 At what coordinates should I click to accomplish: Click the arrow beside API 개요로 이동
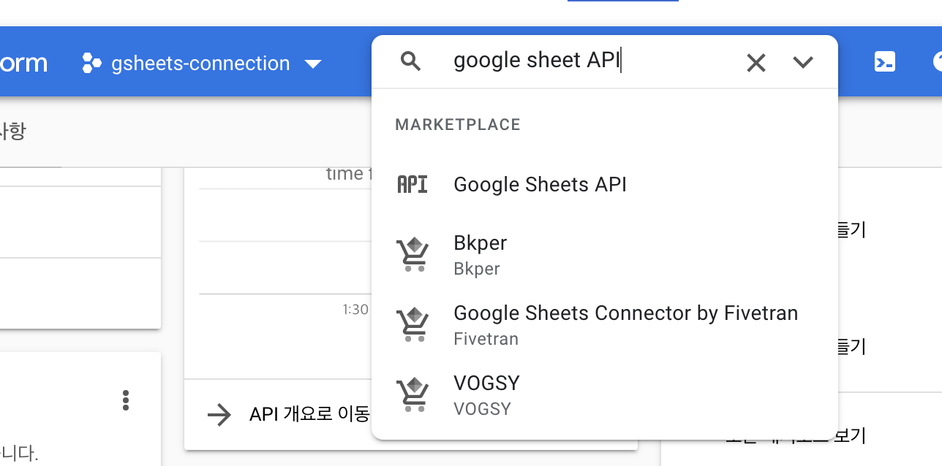(x=219, y=415)
